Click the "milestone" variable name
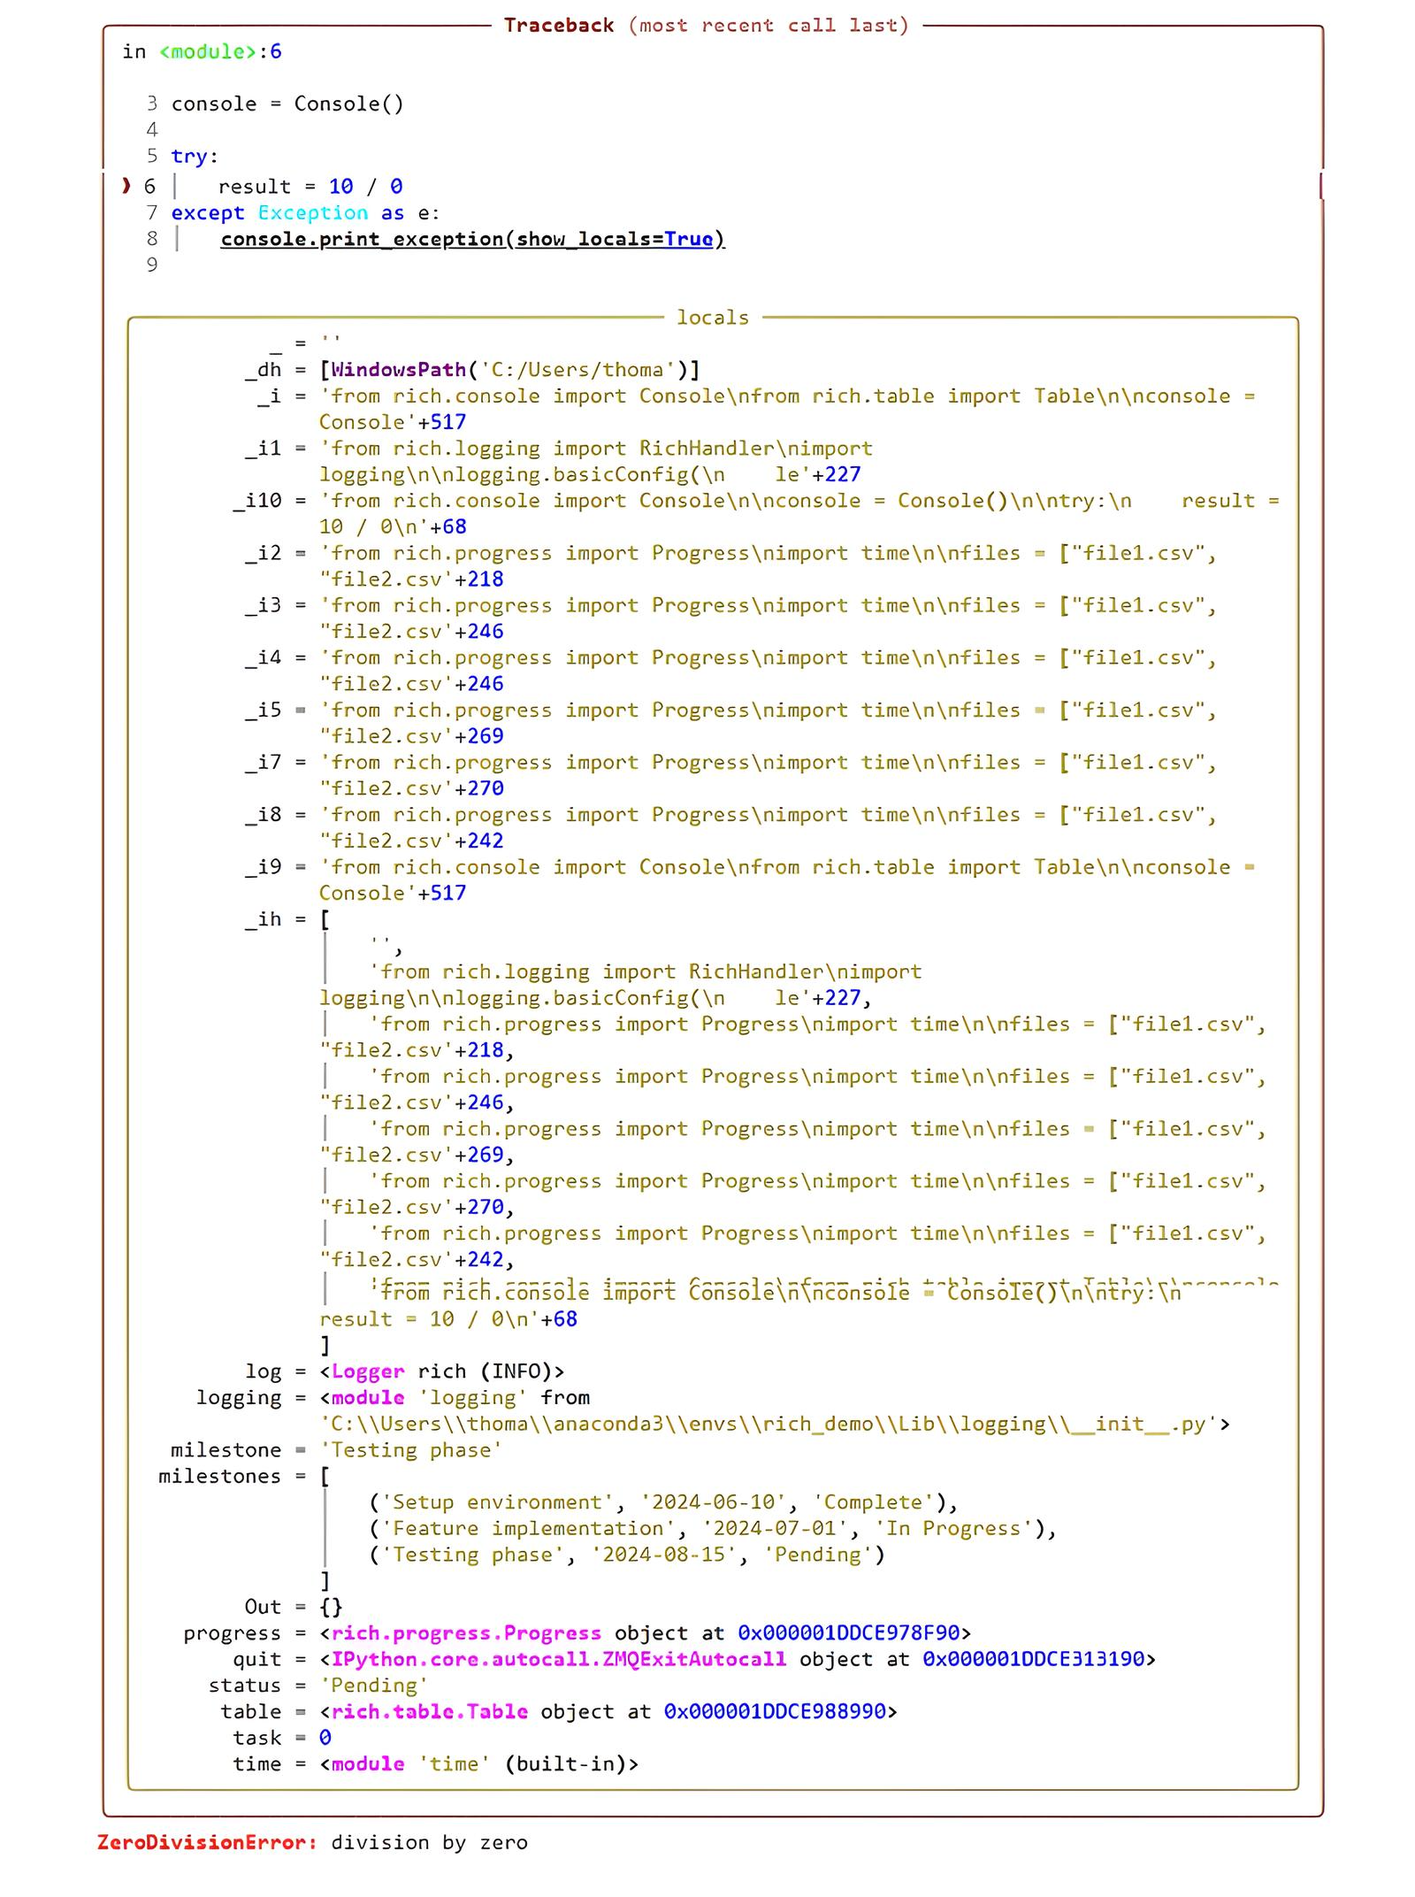This screenshot has height=1897, width=1415. pyautogui.click(x=226, y=1450)
